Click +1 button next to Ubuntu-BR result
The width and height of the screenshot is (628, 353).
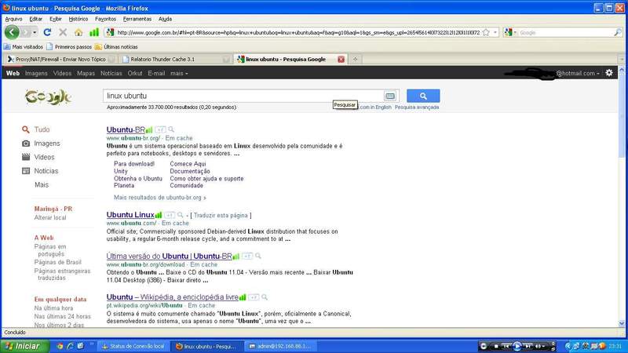point(160,129)
